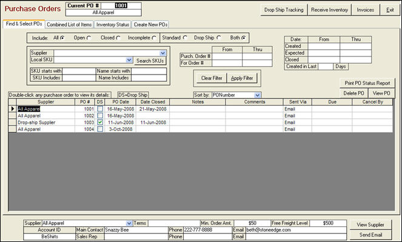Open the Sort by PONumber dropdown
The image size is (402, 242).
point(258,95)
